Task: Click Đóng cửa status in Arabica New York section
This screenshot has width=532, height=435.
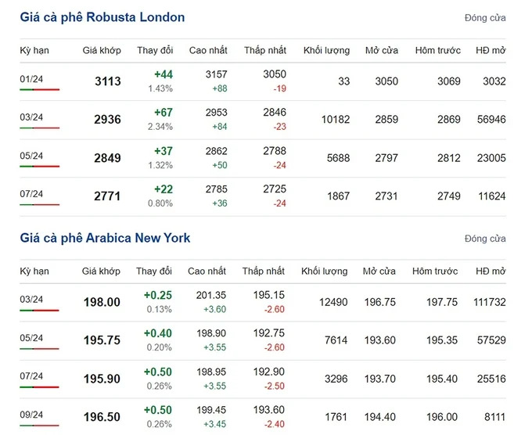Action: [x=484, y=239]
